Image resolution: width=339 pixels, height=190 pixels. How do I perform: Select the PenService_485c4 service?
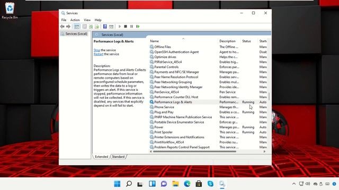pos(166,92)
